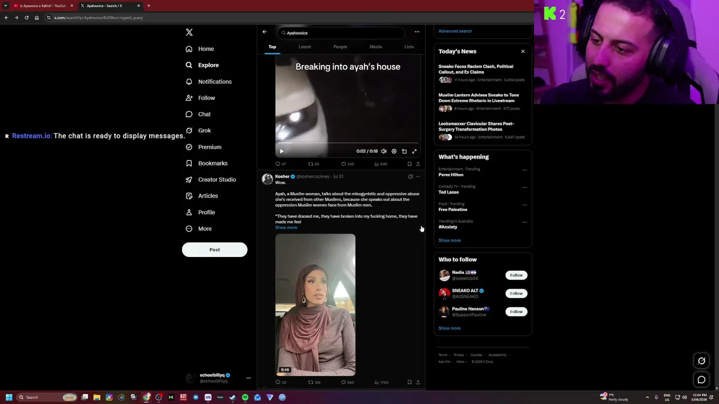Click the Ayahsvoice search field

pos(341,33)
